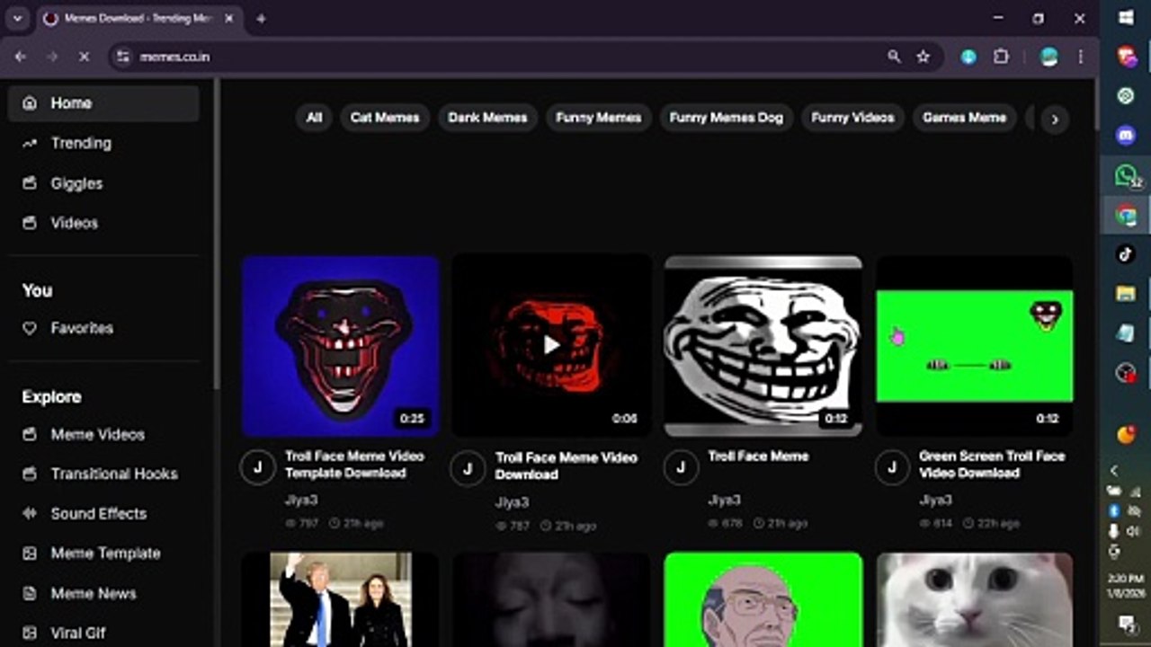Open TikTok from the taskbar
The width and height of the screenshot is (1151, 647).
pyautogui.click(x=1126, y=254)
